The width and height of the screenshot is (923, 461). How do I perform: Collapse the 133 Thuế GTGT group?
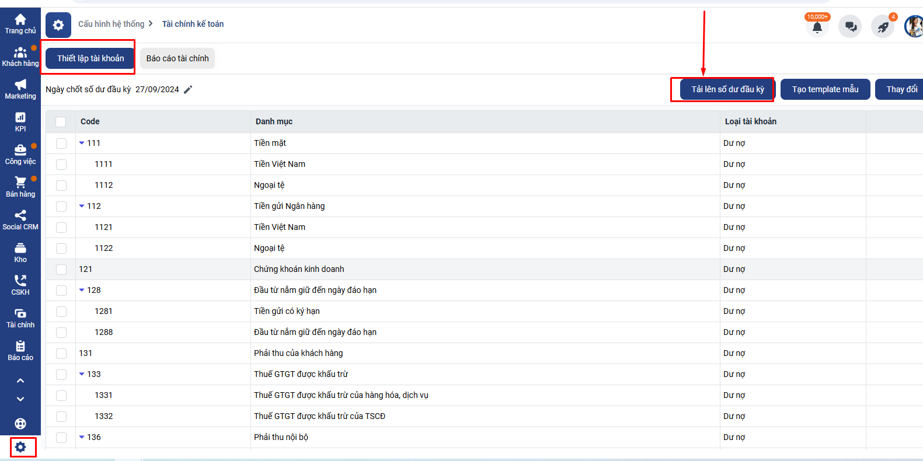tap(82, 374)
